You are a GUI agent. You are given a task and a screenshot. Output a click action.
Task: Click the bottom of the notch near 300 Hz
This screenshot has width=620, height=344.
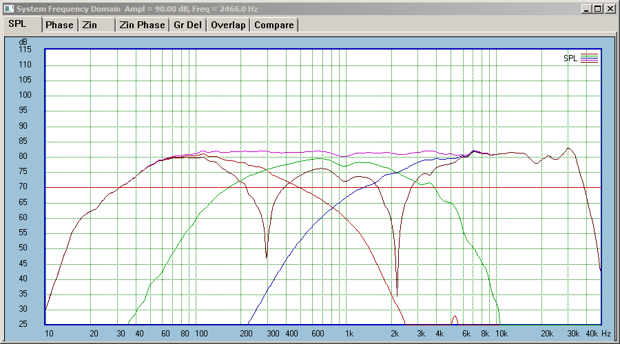pos(267,257)
